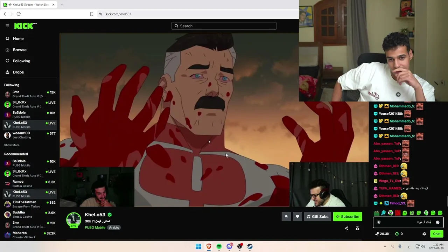
Task: Click the chat message input box
Action: (408, 222)
